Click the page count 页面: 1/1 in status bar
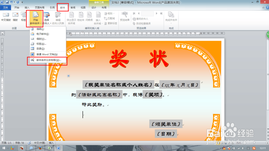 pyautogui.click(x=6, y=143)
